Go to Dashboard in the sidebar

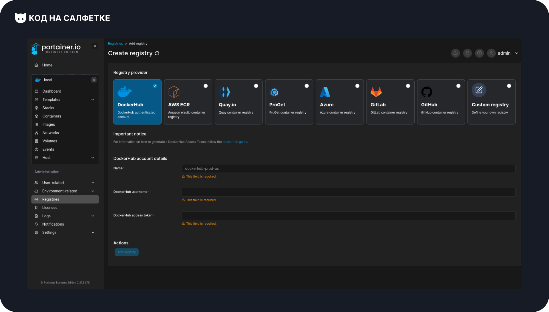pos(65,91)
